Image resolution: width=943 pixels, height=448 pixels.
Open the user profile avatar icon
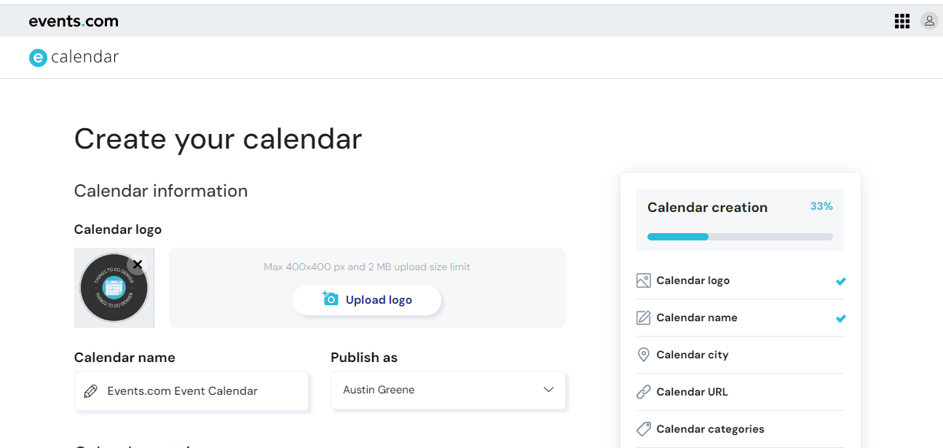(x=929, y=21)
